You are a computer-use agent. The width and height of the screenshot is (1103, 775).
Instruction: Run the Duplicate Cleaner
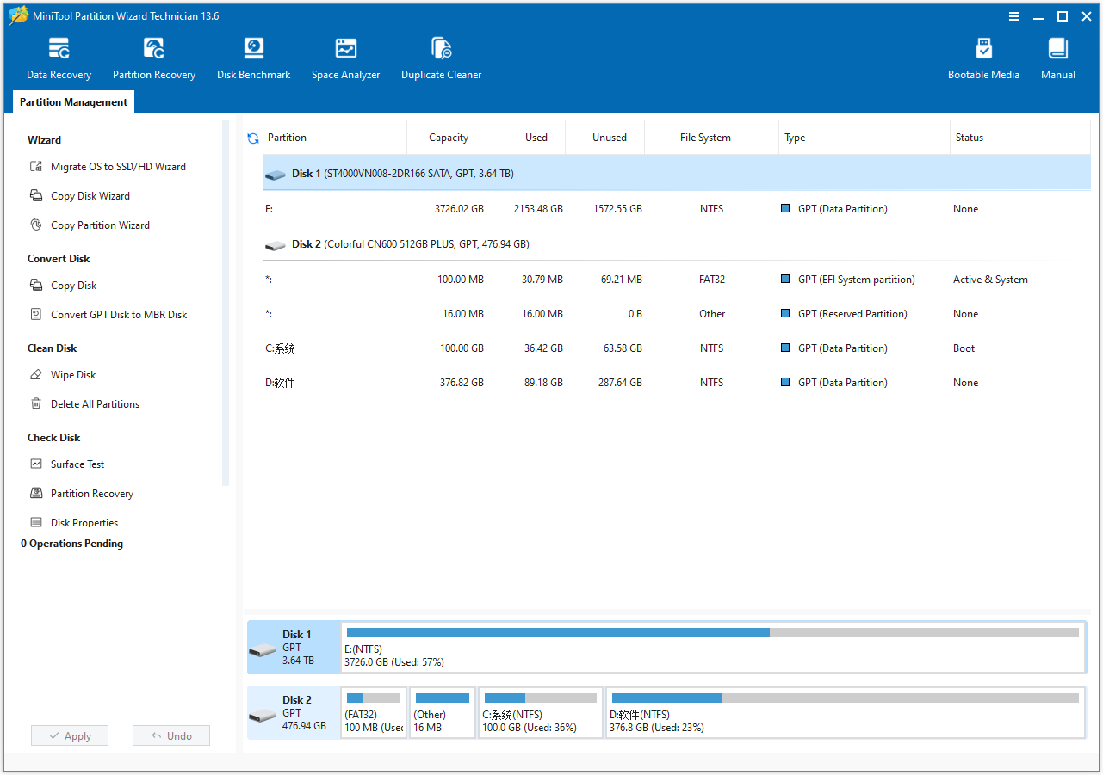point(441,56)
